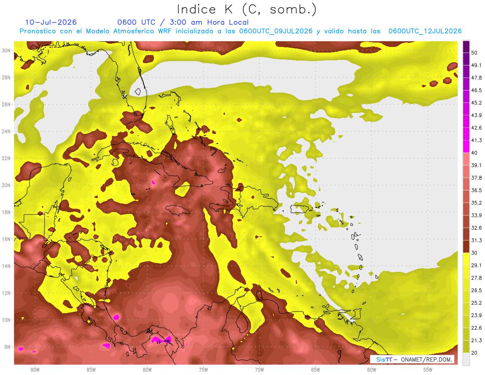
Task: Click the colorbar value "47.8"
Action: [477, 78]
